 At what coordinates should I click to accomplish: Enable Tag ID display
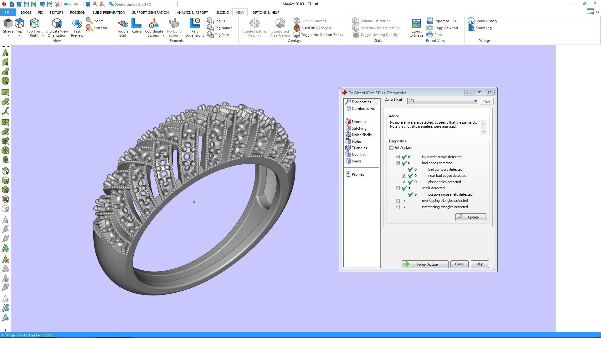click(216, 21)
